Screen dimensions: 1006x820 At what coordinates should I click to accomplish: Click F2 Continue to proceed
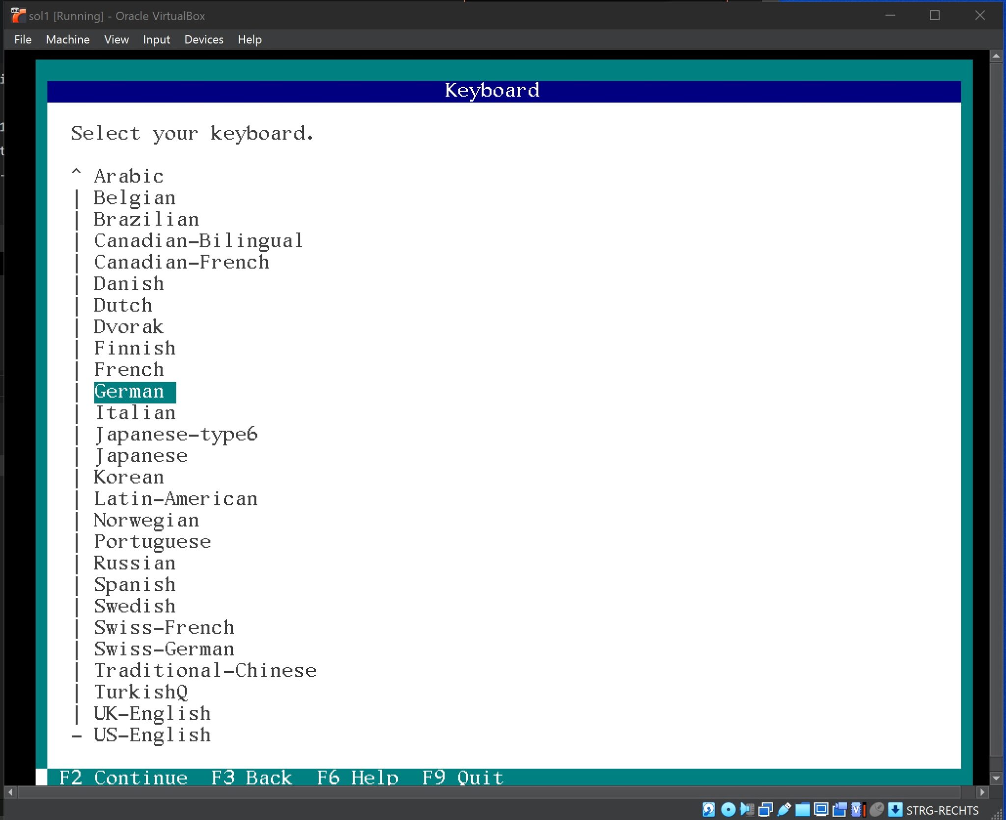123,777
